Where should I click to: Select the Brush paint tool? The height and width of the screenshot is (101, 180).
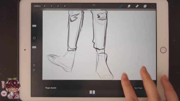(x=121, y=6)
